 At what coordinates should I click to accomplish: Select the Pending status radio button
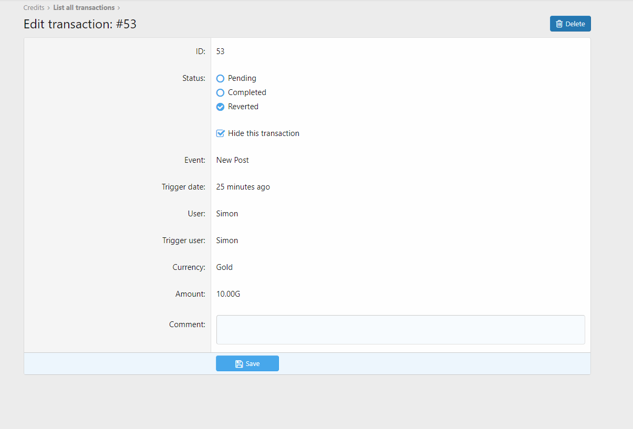221,79
